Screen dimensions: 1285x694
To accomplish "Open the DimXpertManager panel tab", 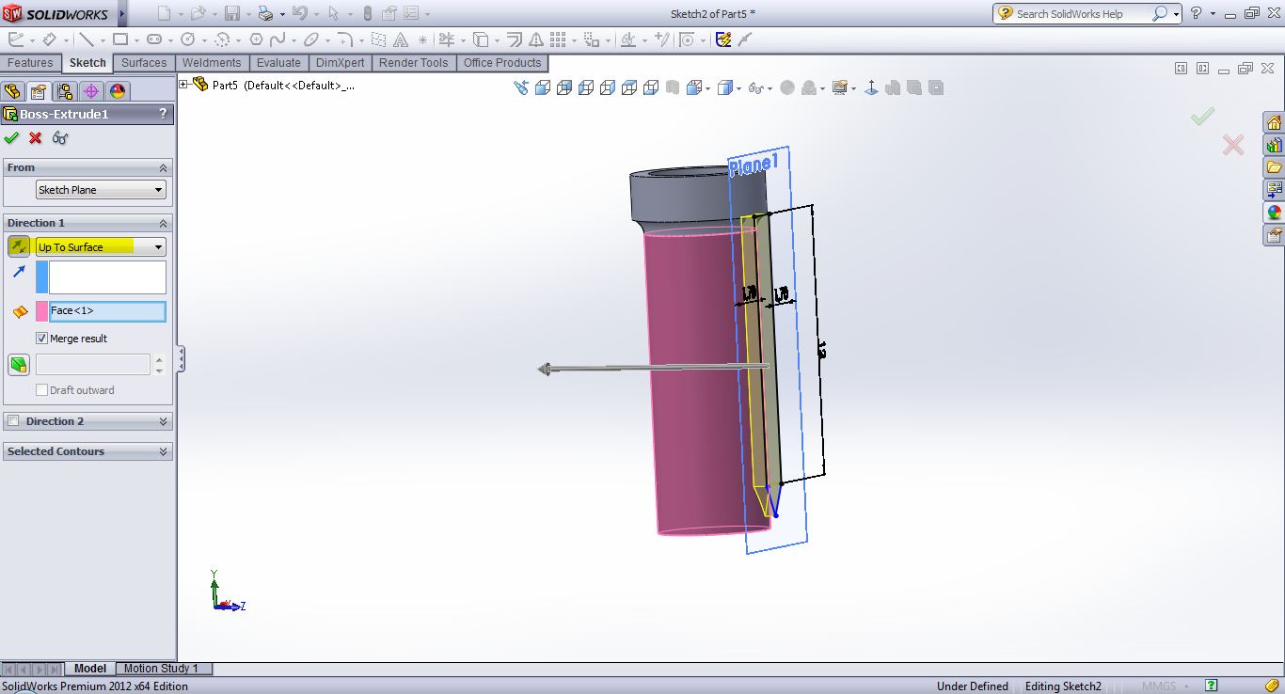I will click(90, 91).
